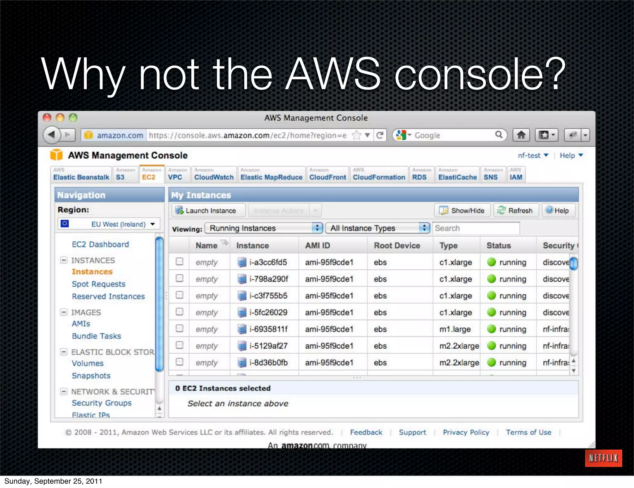Viewport: 634px width, 488px height.
Task: Click the Name column tag edit icon
Action: (224, 242)
